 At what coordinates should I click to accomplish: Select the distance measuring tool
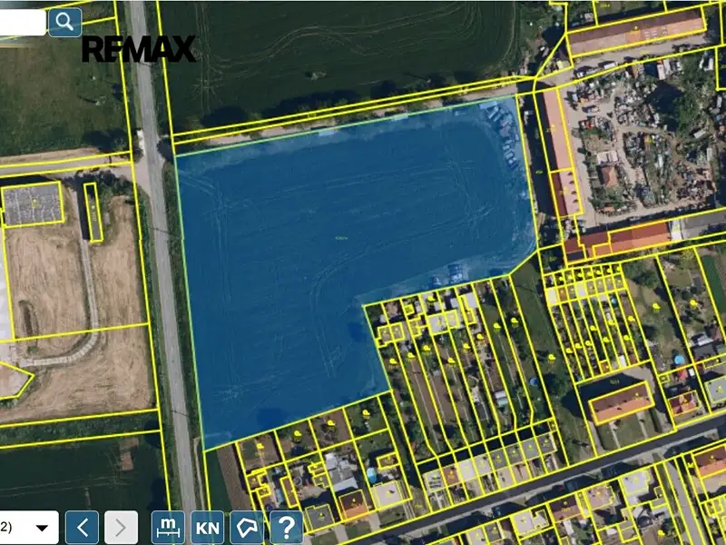168,528
